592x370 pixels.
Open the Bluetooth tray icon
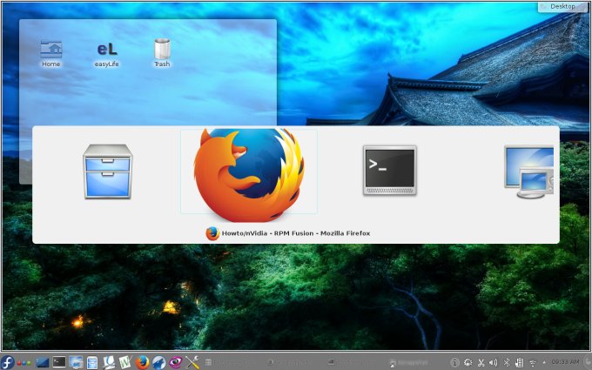click(507, 363)
